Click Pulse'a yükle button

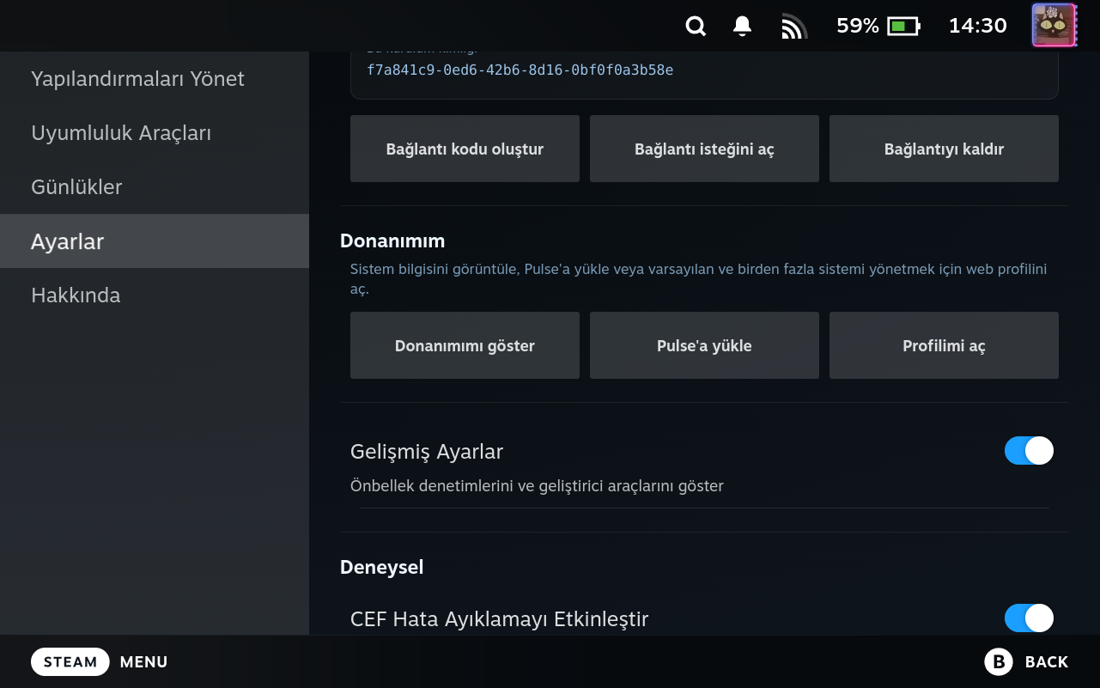click(704, 345)
